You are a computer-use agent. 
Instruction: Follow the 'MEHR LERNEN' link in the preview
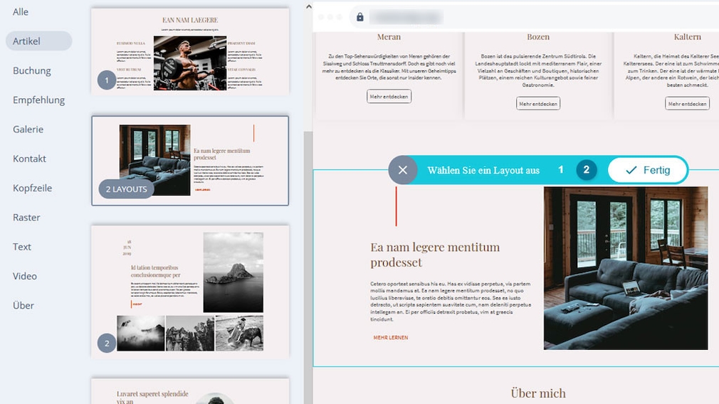tap(391, 338)
